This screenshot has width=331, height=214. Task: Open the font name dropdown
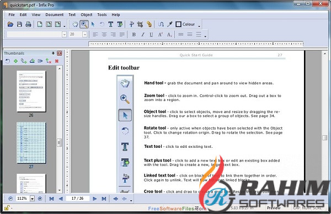[x=64, y=34]
